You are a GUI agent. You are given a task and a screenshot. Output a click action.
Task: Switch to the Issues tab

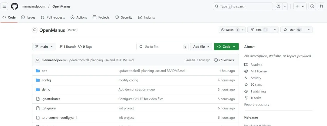tap(28, 17)
